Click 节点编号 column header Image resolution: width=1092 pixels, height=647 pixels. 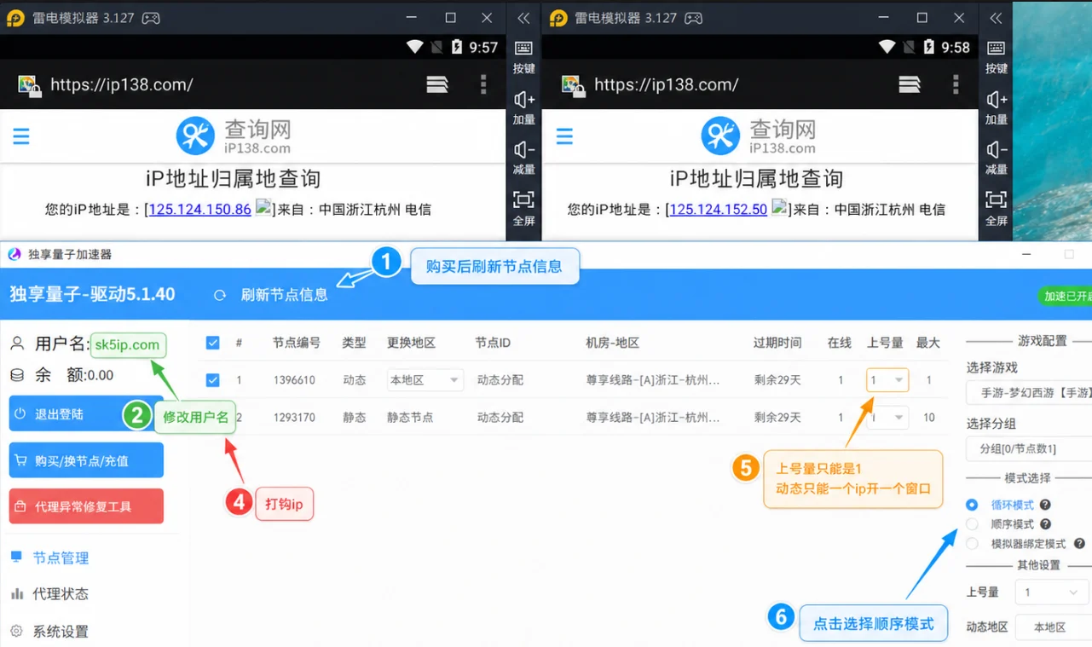coord(297,343)
